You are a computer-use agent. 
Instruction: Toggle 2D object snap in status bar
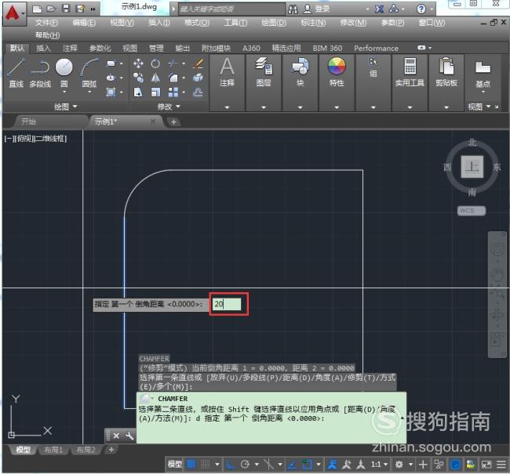point(307,465)
